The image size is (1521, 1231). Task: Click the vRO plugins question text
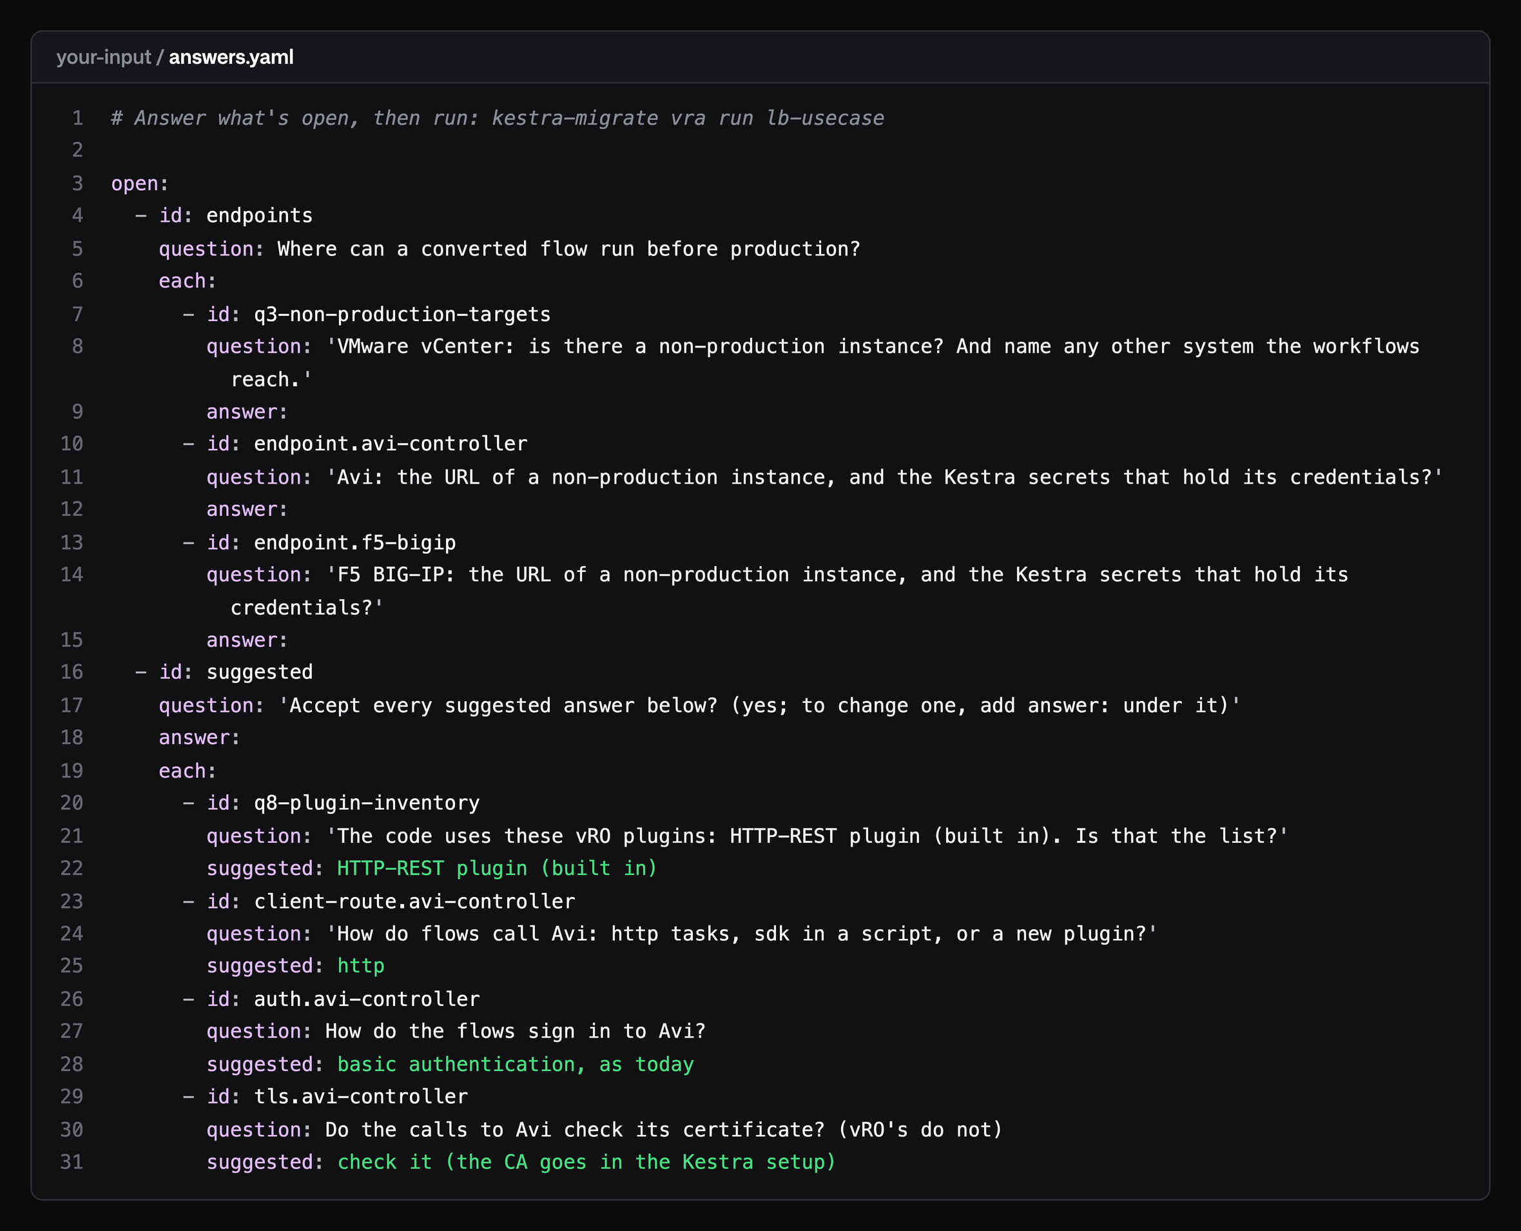pyautogui.click(x=806, y=836)
